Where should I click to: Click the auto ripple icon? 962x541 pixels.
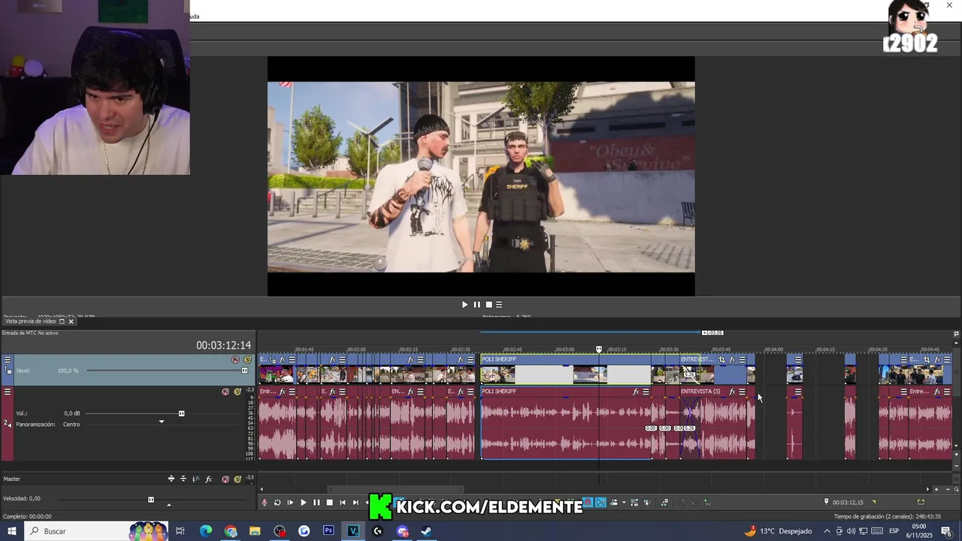click(614, 503)
